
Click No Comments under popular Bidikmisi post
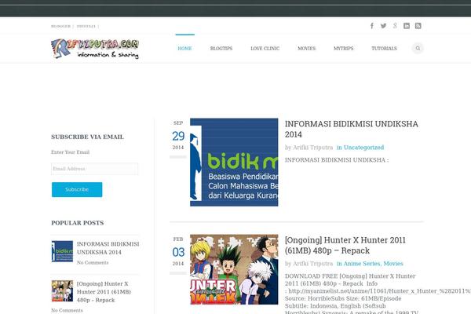93,263
